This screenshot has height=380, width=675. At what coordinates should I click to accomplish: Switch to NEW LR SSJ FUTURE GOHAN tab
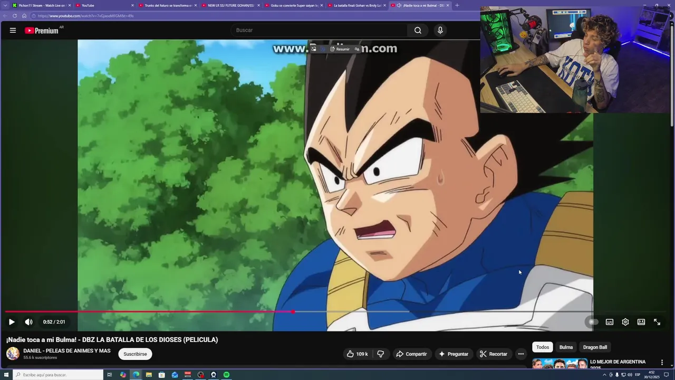230,5
